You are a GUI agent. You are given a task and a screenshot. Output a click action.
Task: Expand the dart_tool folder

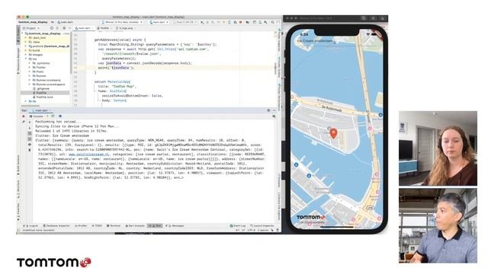(25, 37)
